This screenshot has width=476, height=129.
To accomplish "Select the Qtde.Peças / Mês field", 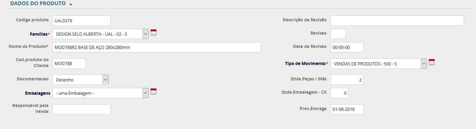I will click(x=347, y=80).
